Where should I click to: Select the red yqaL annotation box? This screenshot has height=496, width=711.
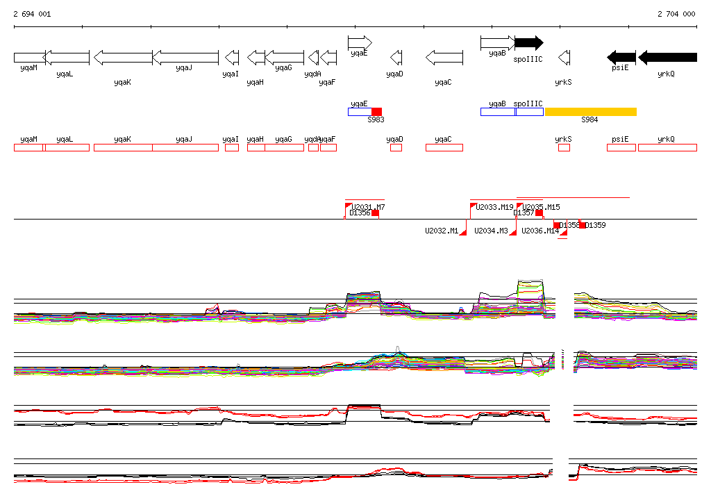pos(67,147)
